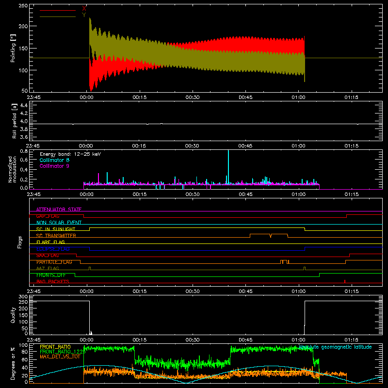Viewport: 388px width, 388px height.
Task: Click the white roll period trace line
Action: (x=206, y=124)
